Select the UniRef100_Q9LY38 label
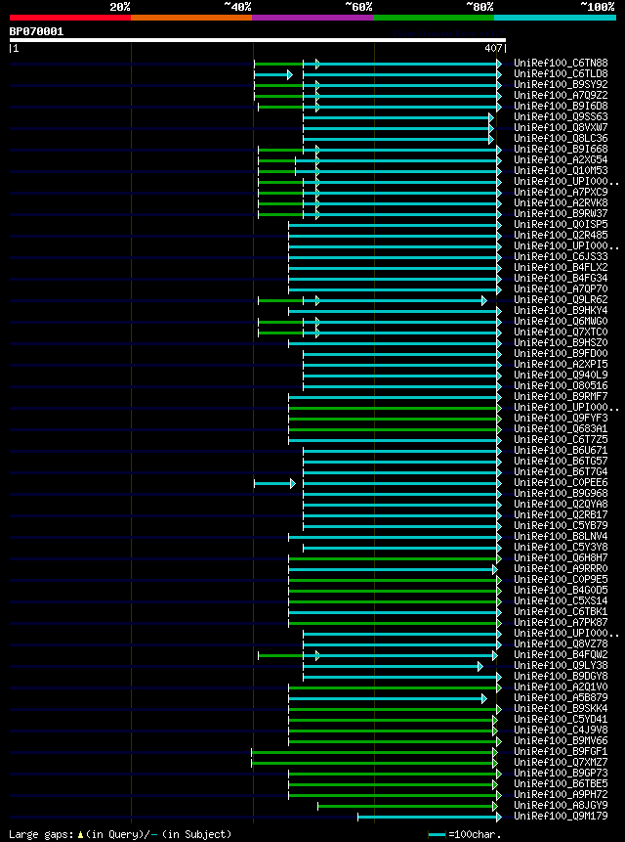This screenshot has height=842, width=625. (561, 665)
